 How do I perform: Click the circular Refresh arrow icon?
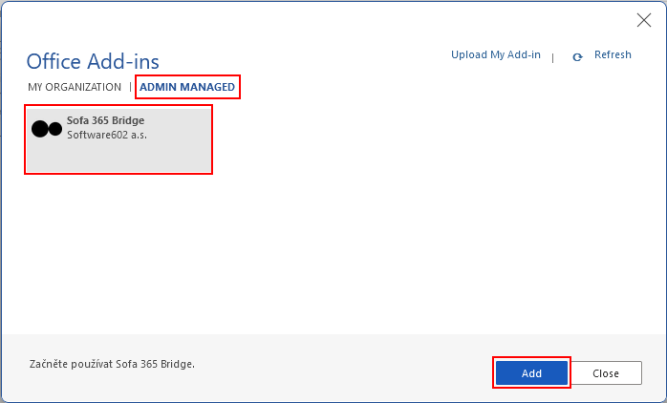tap(577, 56)
